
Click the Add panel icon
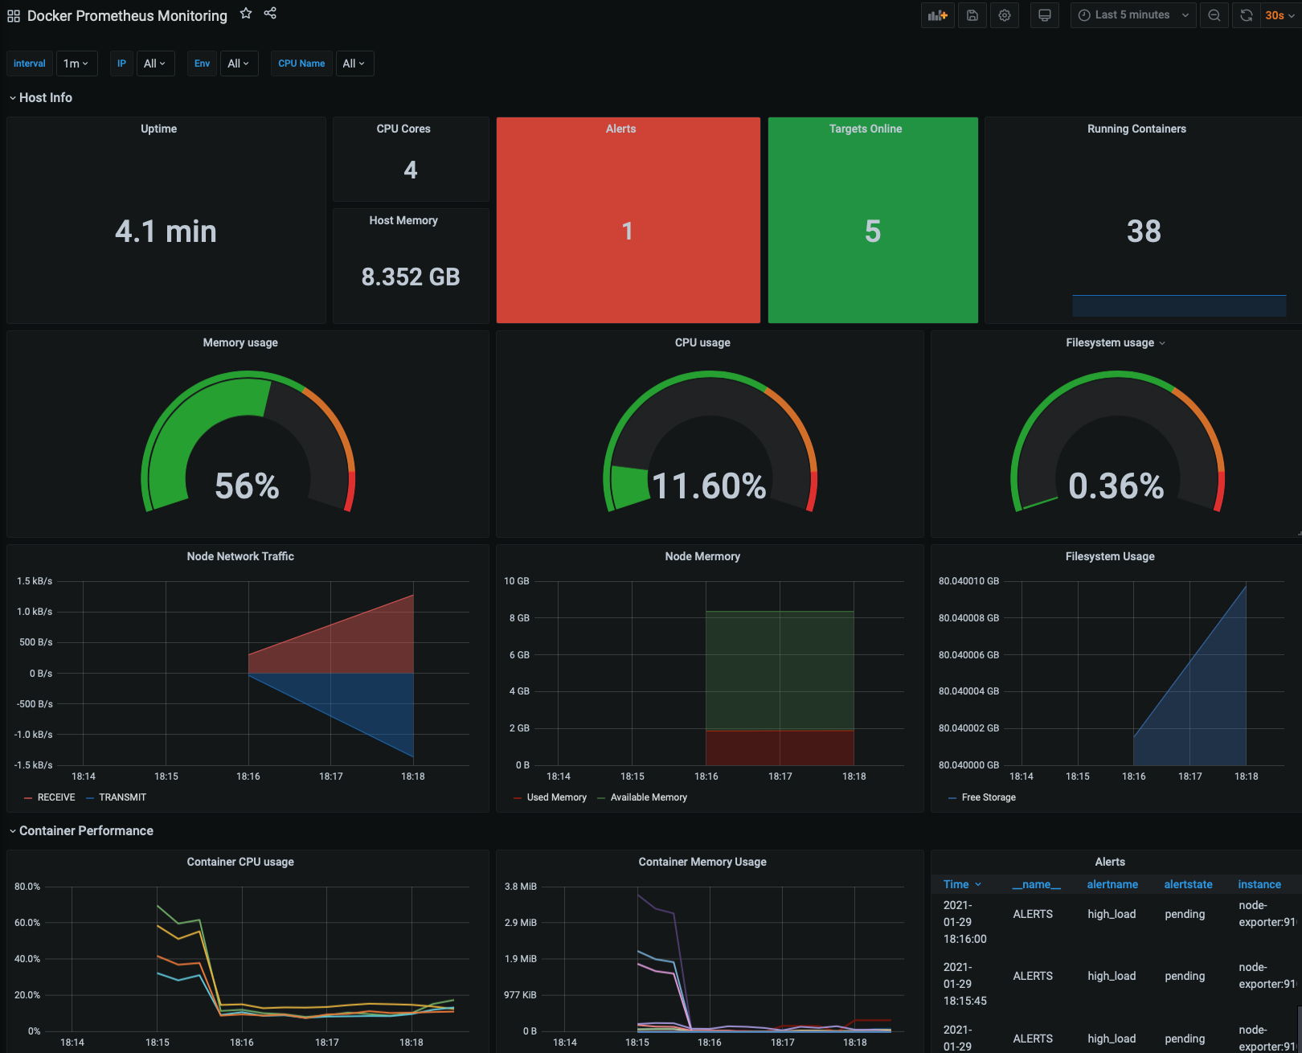coord(938,15)
